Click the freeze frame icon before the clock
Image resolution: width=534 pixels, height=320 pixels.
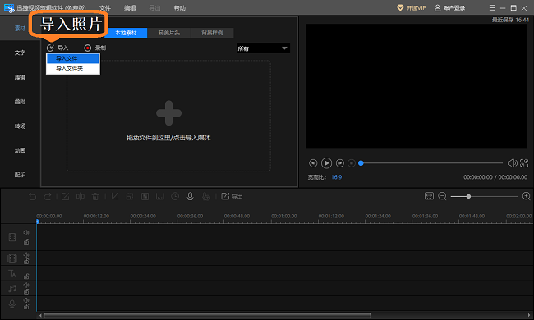[x=160, y=197]
